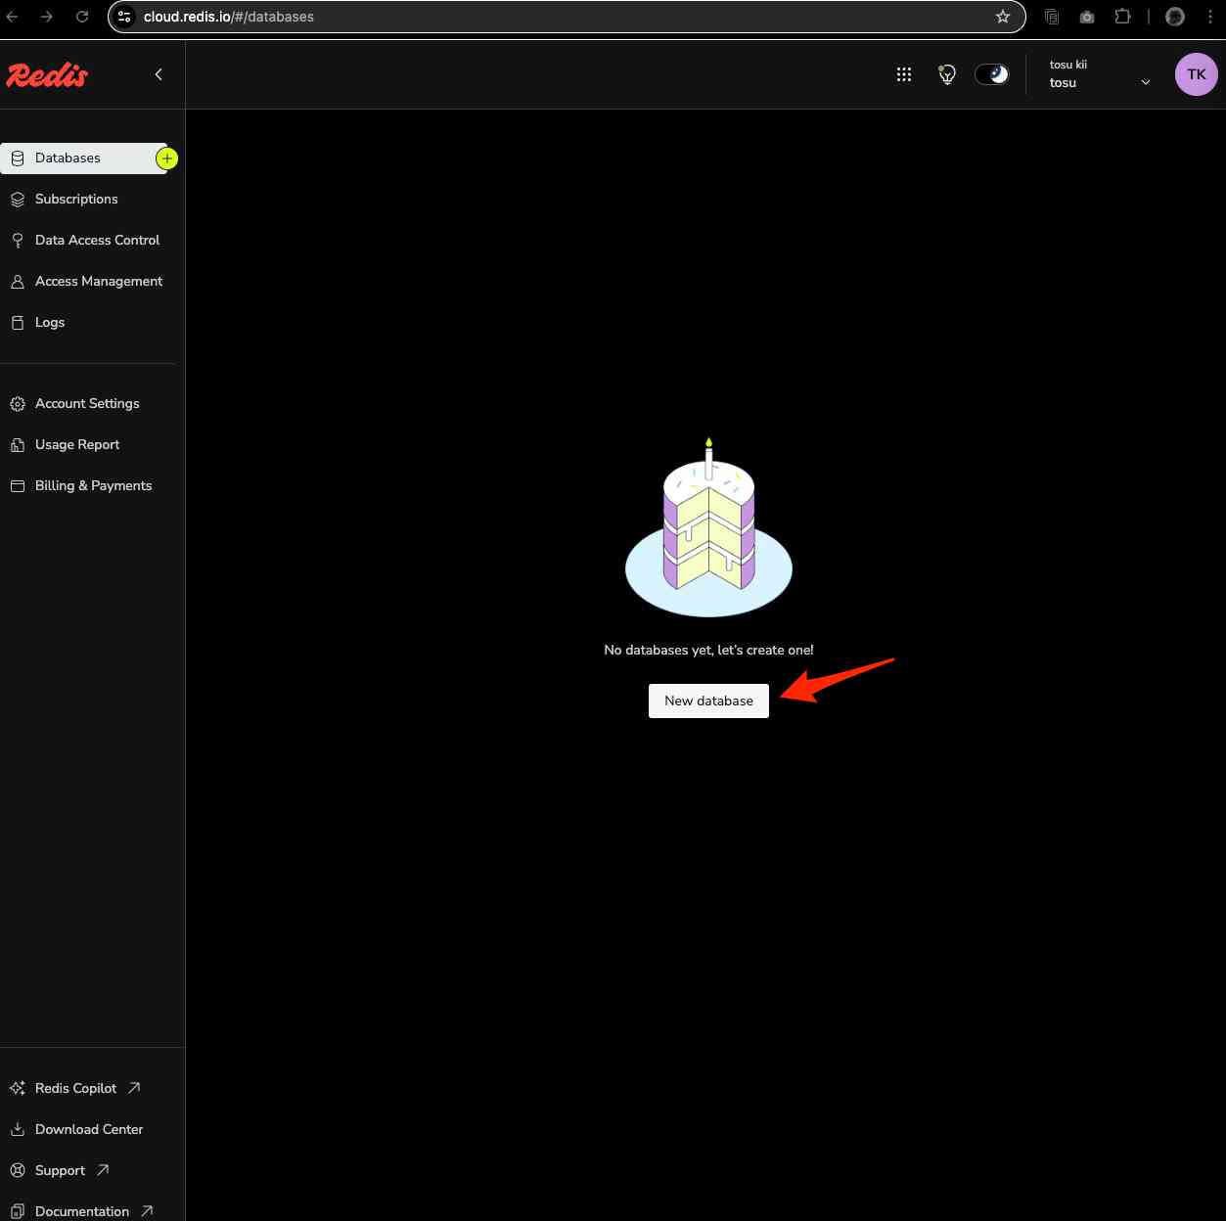Bookmark page with the star icon
This screenshot has width=1226, height=1221.
1003,17
